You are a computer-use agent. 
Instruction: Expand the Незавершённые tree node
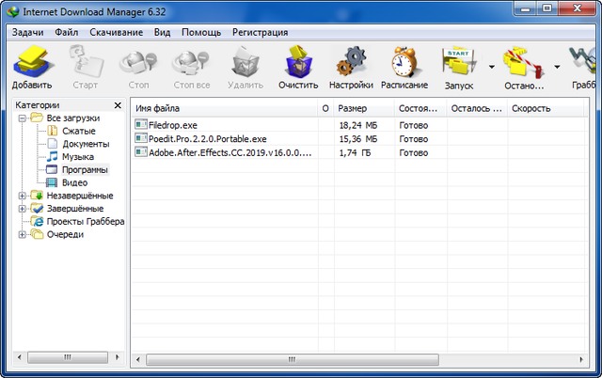click(x=23, y=196)
